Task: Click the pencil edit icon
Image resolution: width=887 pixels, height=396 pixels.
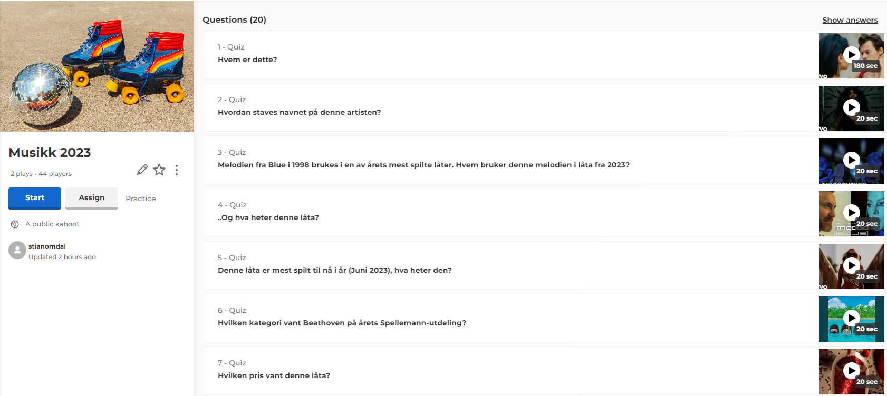Action: [142, 170]
